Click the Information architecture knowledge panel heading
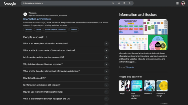Image resolution: width=188 pixels, height=105 pixels. pos(138,15)
